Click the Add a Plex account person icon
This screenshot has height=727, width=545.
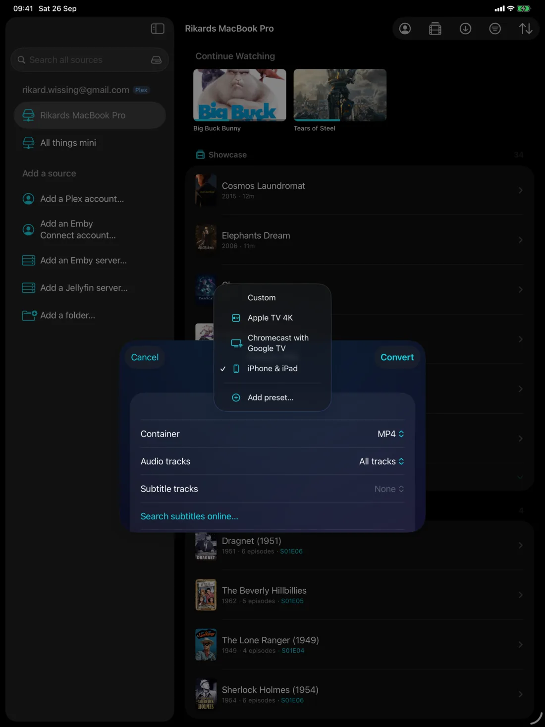(29, 199)
